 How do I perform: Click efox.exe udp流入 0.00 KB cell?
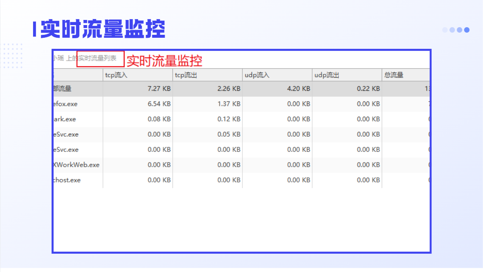pos(277,104)
